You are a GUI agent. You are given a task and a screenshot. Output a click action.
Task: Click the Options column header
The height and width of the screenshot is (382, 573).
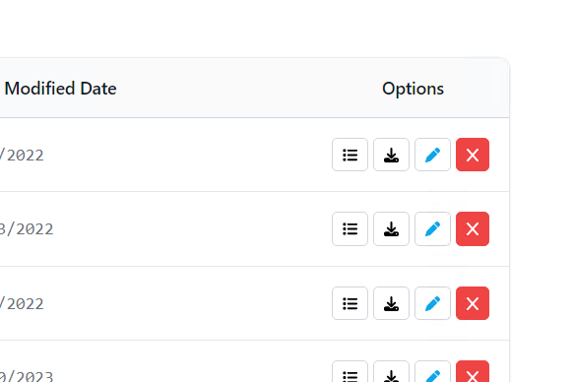[413, 89]
